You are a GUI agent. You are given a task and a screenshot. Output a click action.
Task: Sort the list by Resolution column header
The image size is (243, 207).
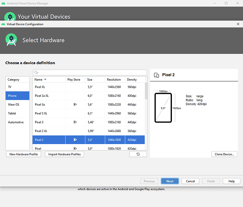tap(114, 79)
